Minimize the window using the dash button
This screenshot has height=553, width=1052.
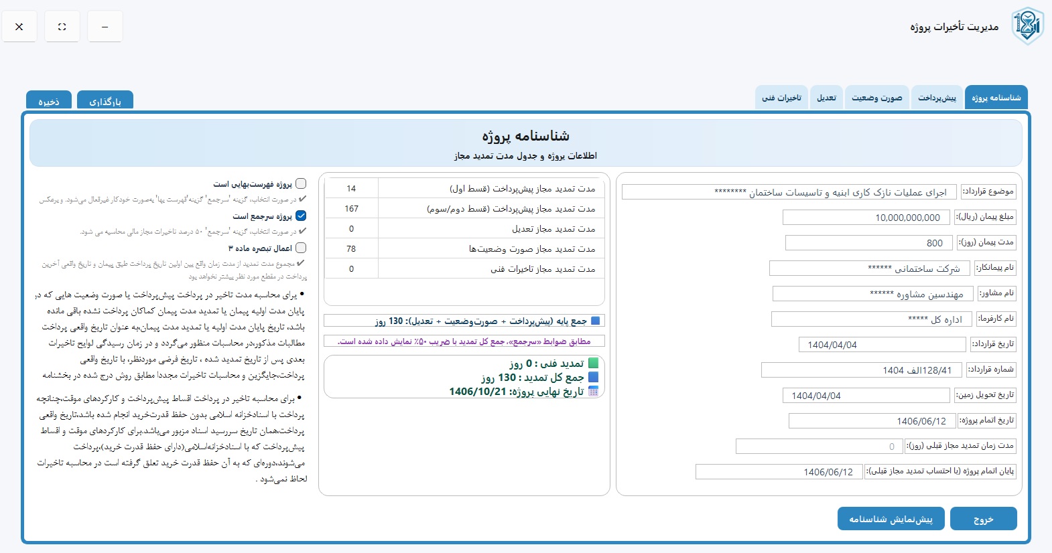105,27
